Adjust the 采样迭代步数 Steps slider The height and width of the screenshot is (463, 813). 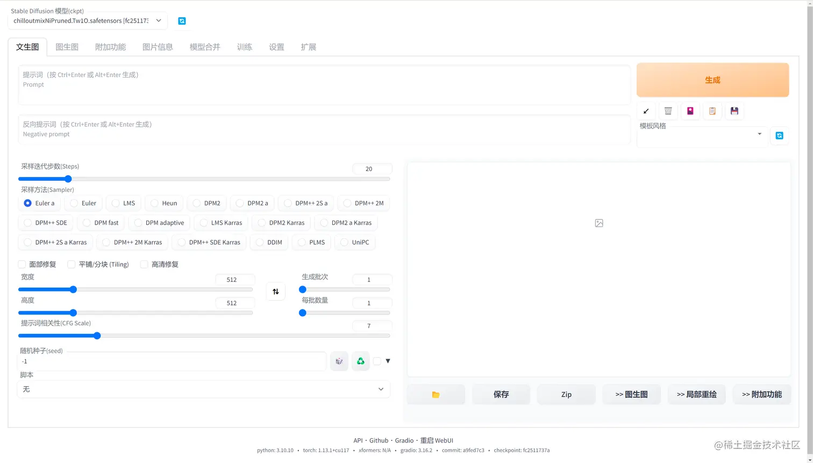tap(204, 179)
